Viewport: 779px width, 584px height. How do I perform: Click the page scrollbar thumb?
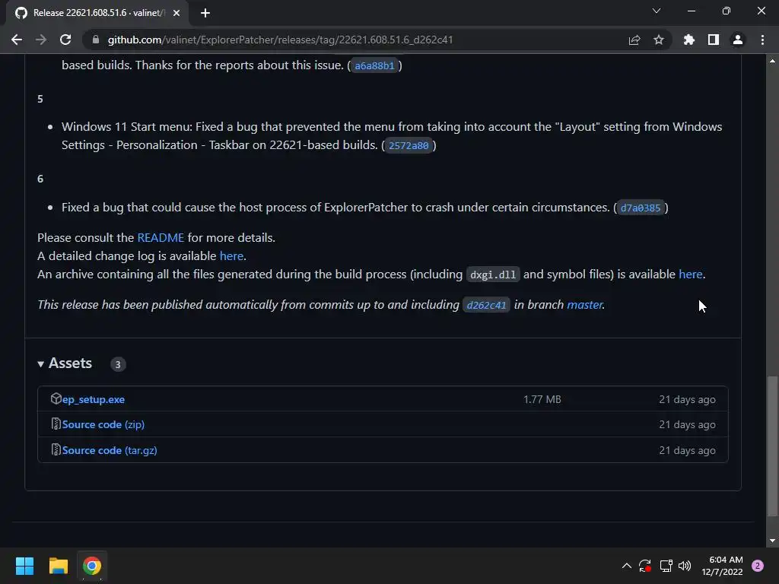[772, 446]
